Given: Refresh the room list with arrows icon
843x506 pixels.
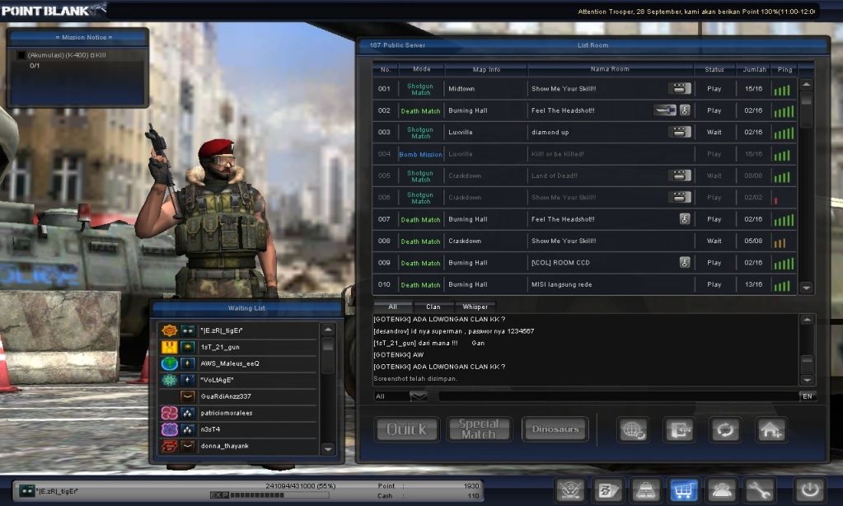Looking at the screenshot, I should [x=724, y=429].
